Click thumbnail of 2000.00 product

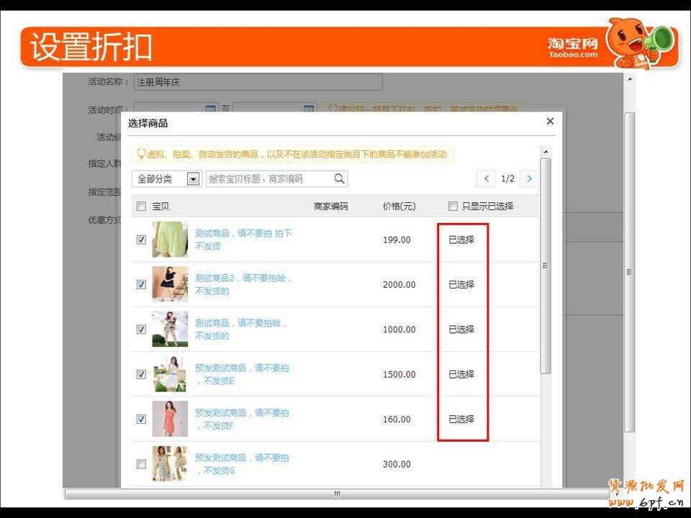click(170, 284)
